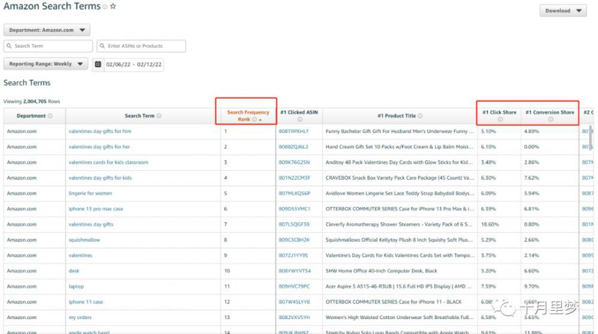Viewport: 598px width, 334px height.
Task: Select Cleverfy Aromatherapy Shower Steamers title cell
Action: 399,224
